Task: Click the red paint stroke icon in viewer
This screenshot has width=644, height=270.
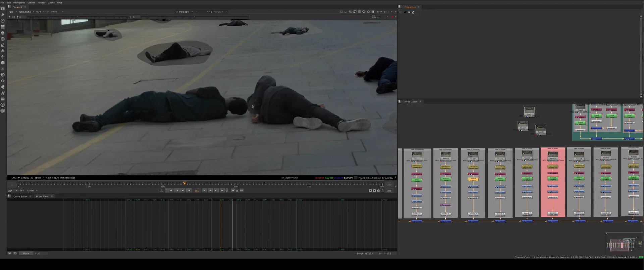Action: 392,17
